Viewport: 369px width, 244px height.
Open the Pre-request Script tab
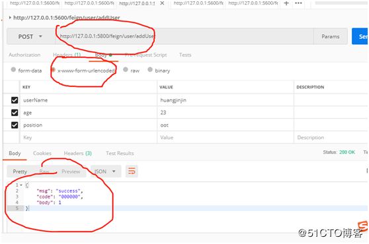pyautogui.click(x=145, y=55)
